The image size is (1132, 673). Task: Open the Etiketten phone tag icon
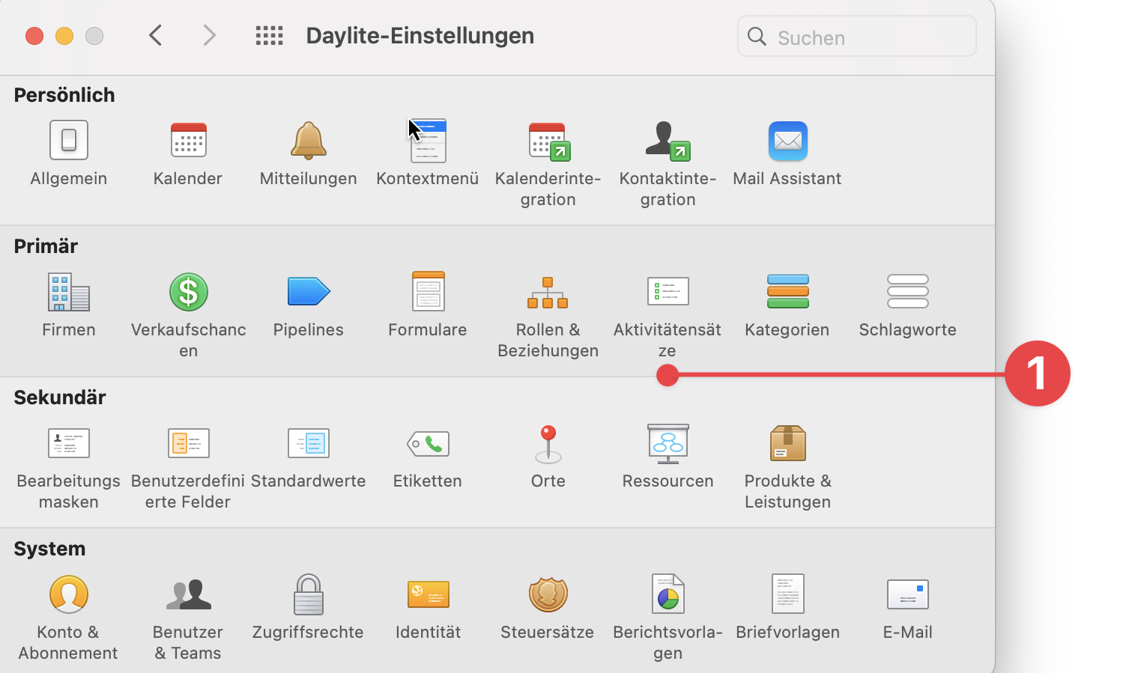[x=428, y=443]
